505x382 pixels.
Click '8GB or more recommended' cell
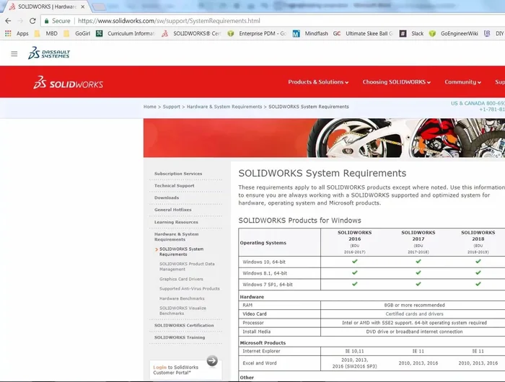pyautogui.click(x=414, y=305)
